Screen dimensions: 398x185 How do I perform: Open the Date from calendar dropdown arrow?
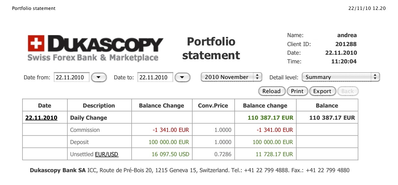(99, 77)
